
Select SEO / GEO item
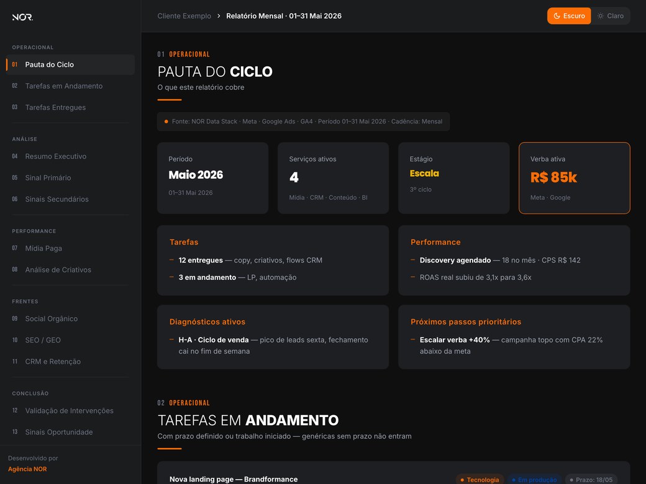pos(70,340)
